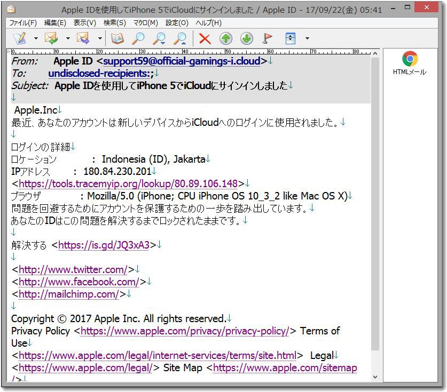Click the IP address '180.84.230.201' text
This screenshot has width=447, height=392.
117,171
